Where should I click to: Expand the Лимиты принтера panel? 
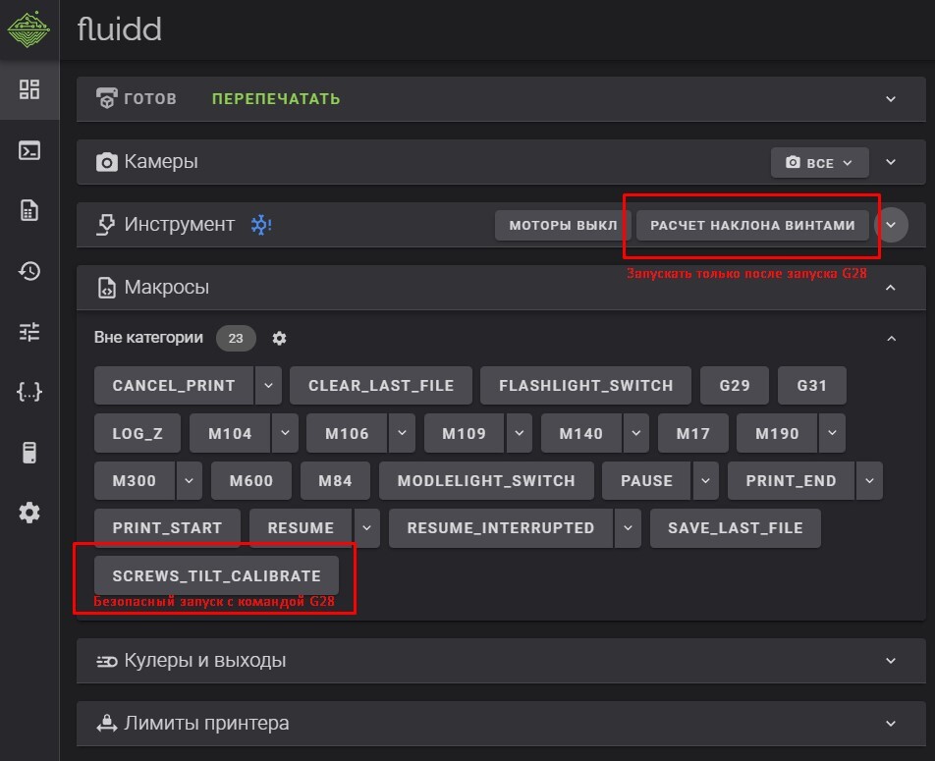coord(890,724)
